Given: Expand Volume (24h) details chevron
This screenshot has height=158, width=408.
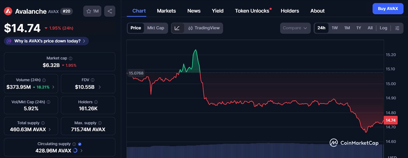Looking at the screenshot, I should pyautogui.click(x=53, y=87).
